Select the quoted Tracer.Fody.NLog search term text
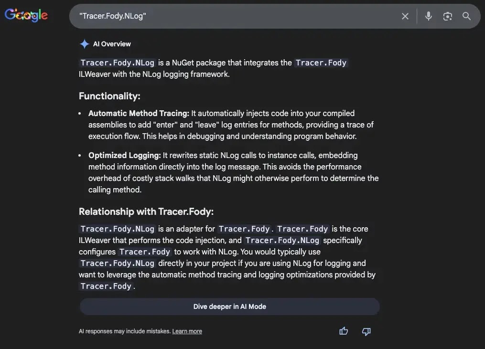 click(x=113, y=16)
